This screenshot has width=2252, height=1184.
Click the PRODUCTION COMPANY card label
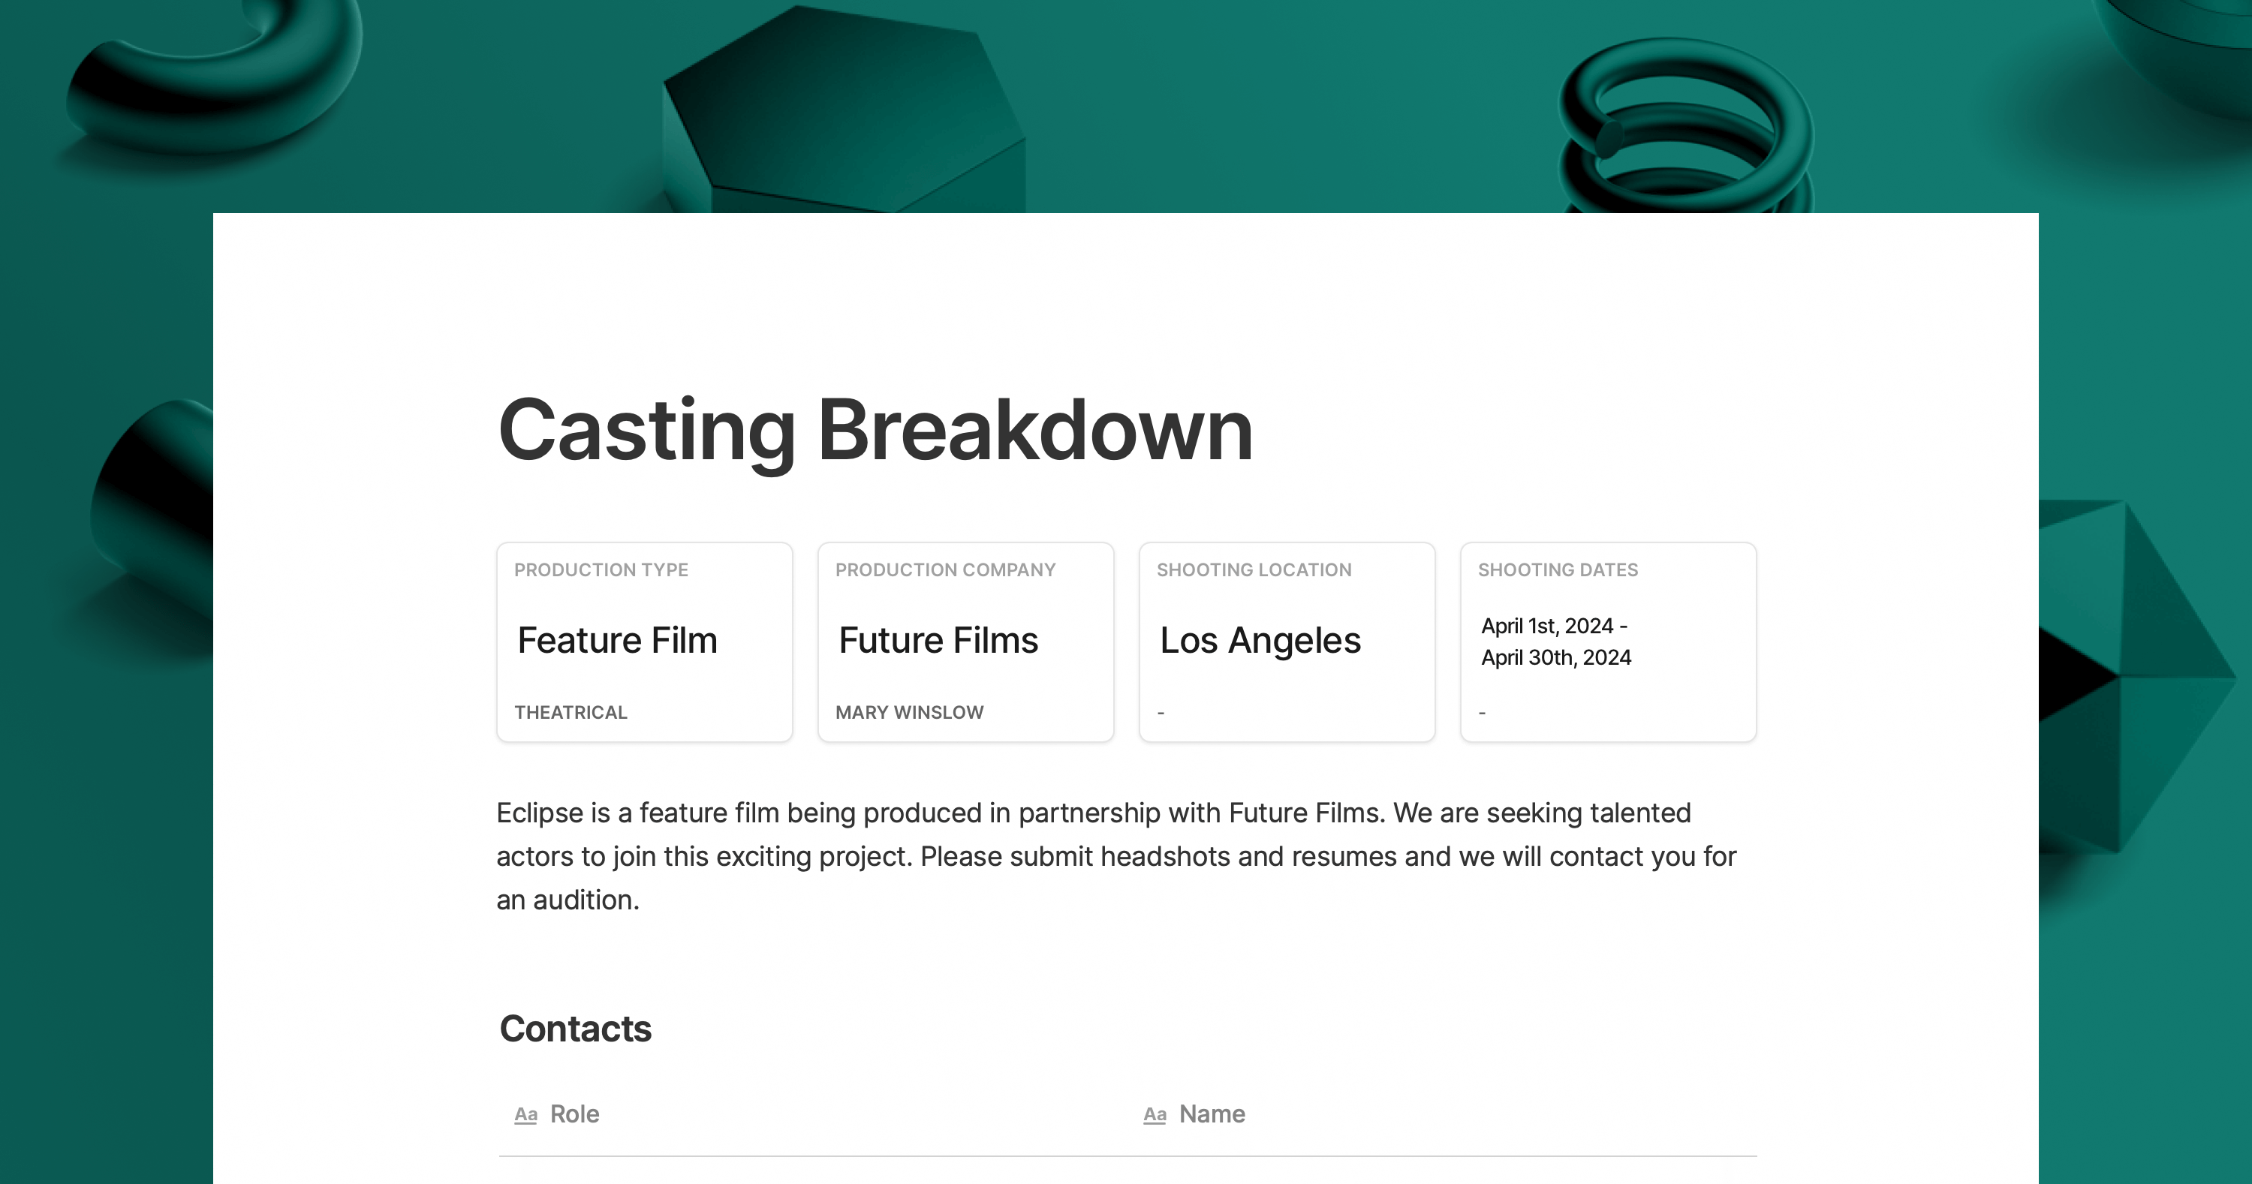(x=945, y=569)
